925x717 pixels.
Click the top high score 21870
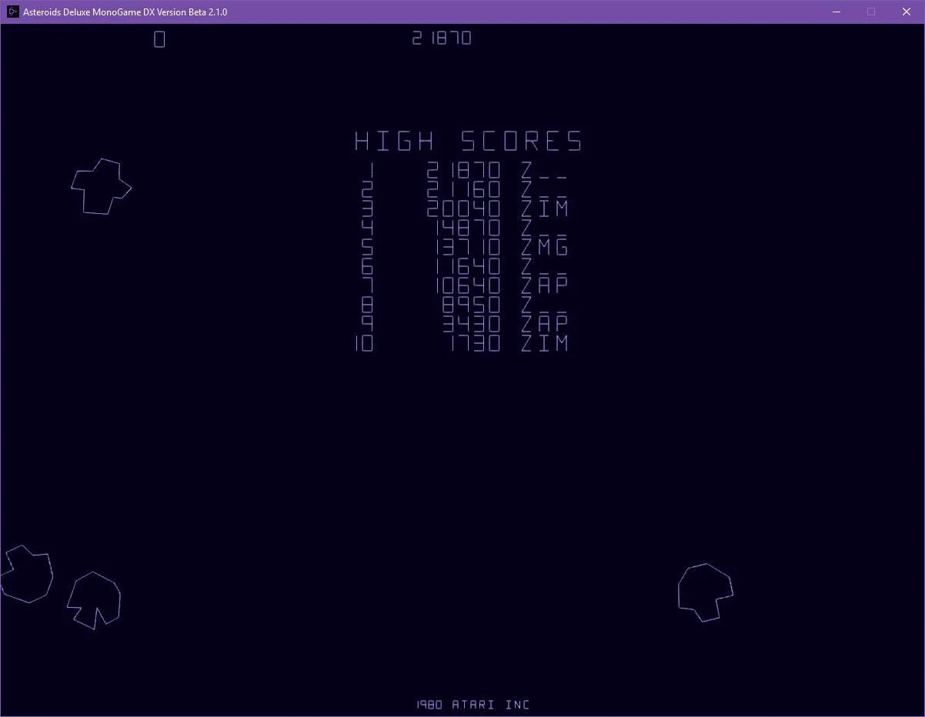point(463,170)
